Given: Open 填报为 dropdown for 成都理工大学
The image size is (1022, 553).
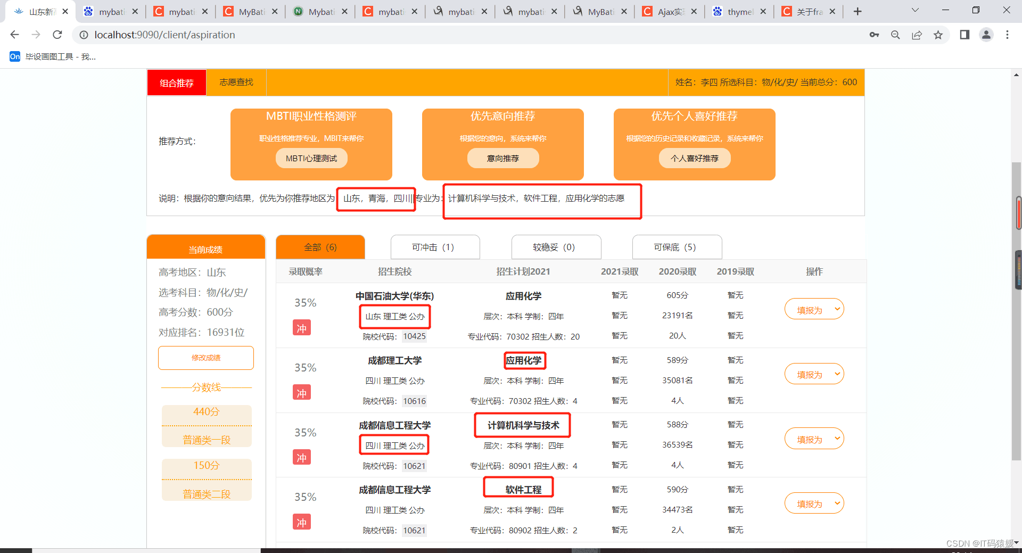Looking at the screenshot, I should (814, 374).
